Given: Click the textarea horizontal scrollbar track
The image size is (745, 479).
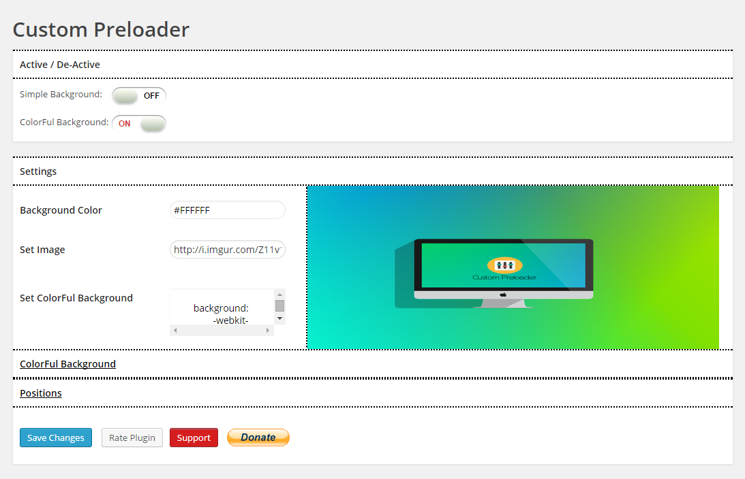Looking at the screenshot, I should [x=222, y=330].
